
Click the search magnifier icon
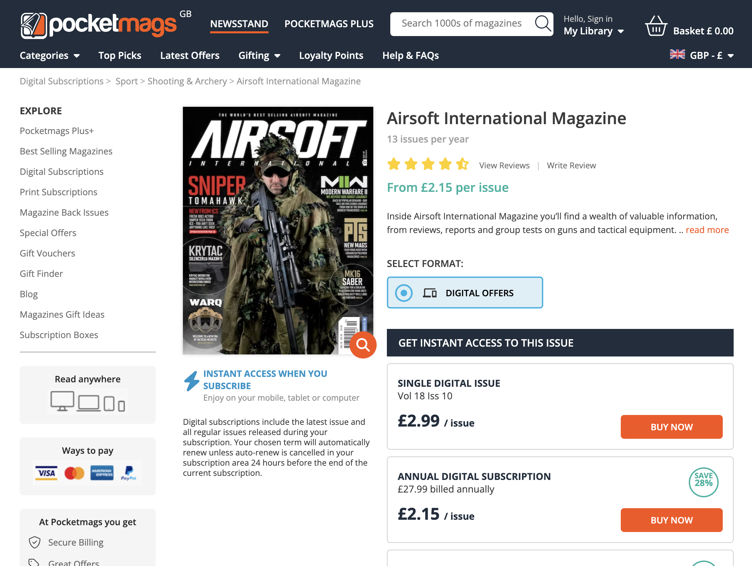(543, 23)
